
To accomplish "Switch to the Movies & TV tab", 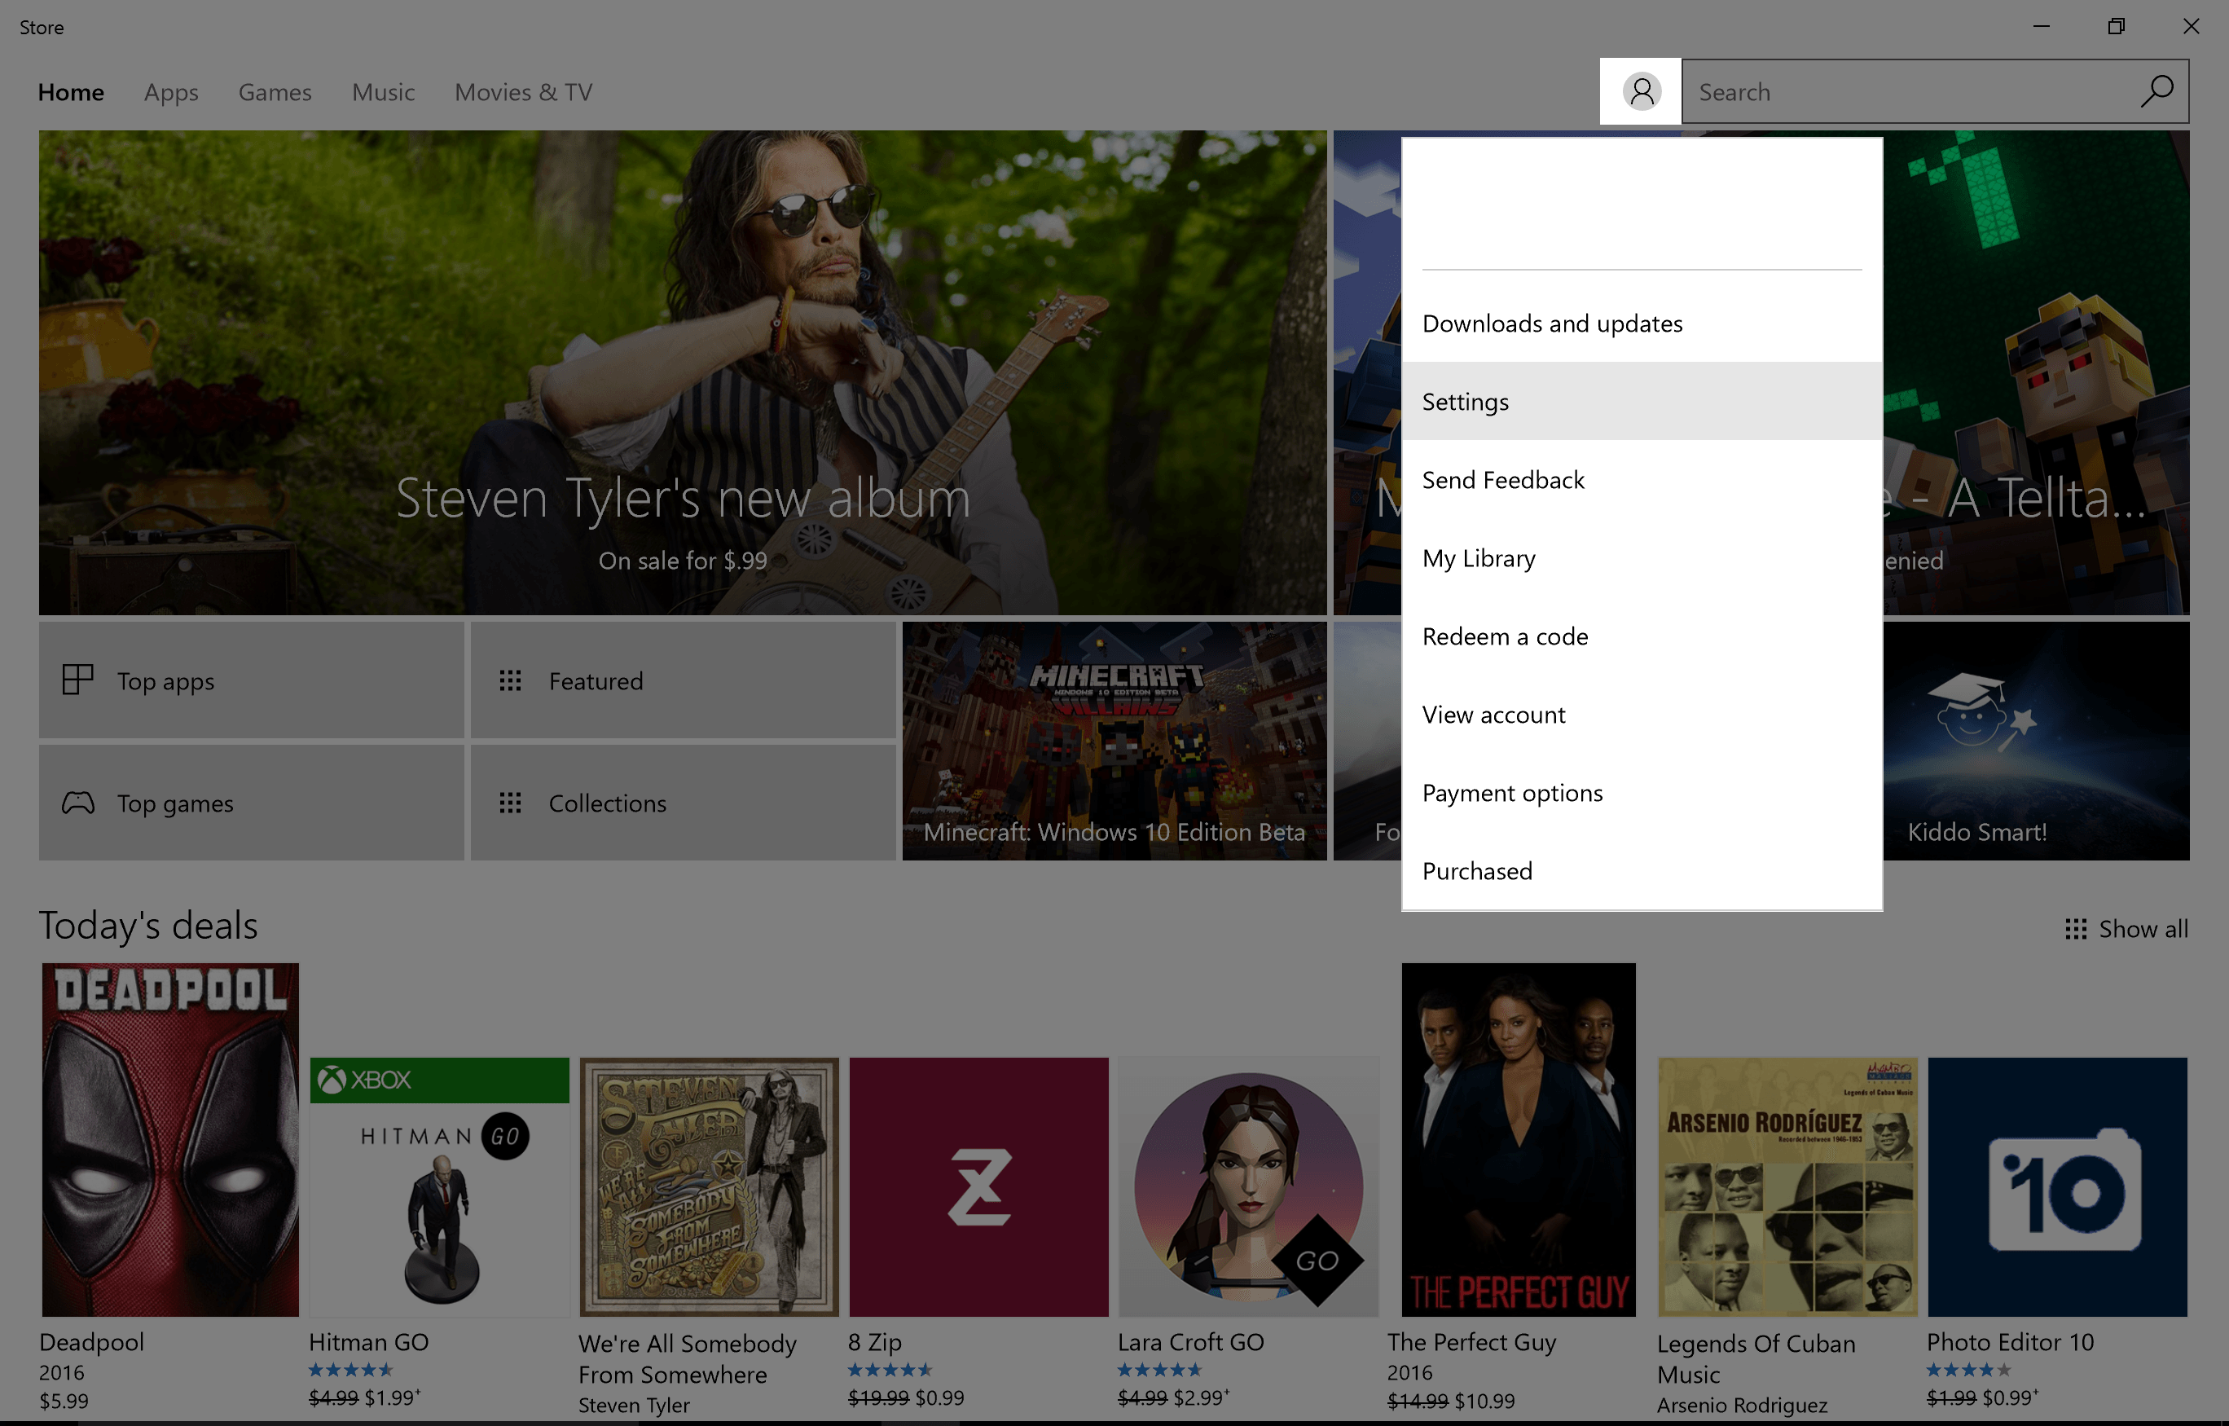I will (x=523, y=93).
